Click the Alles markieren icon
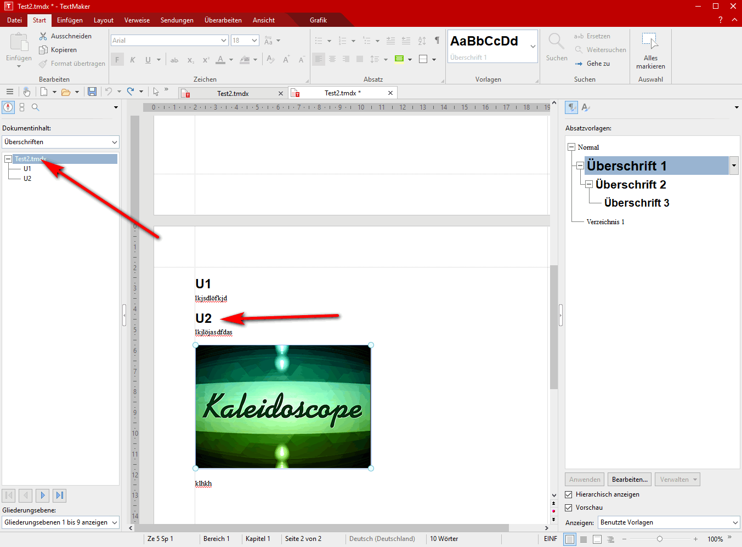 click(650, 41)
